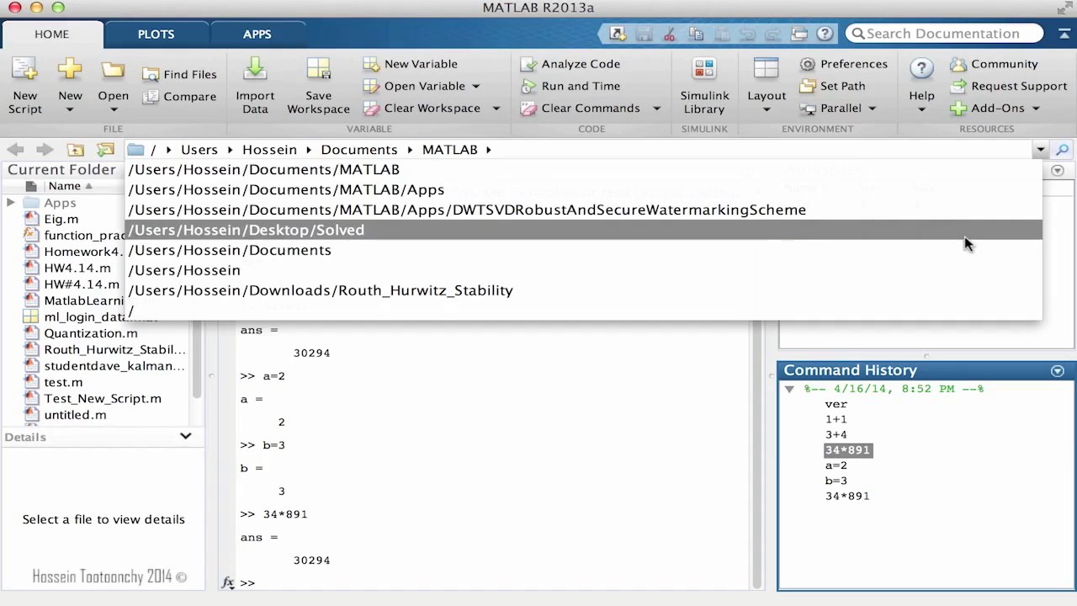The height and width of the screenshot is (606, 1077).
Task: Open Preferences
Action: (x=843, y=64)
